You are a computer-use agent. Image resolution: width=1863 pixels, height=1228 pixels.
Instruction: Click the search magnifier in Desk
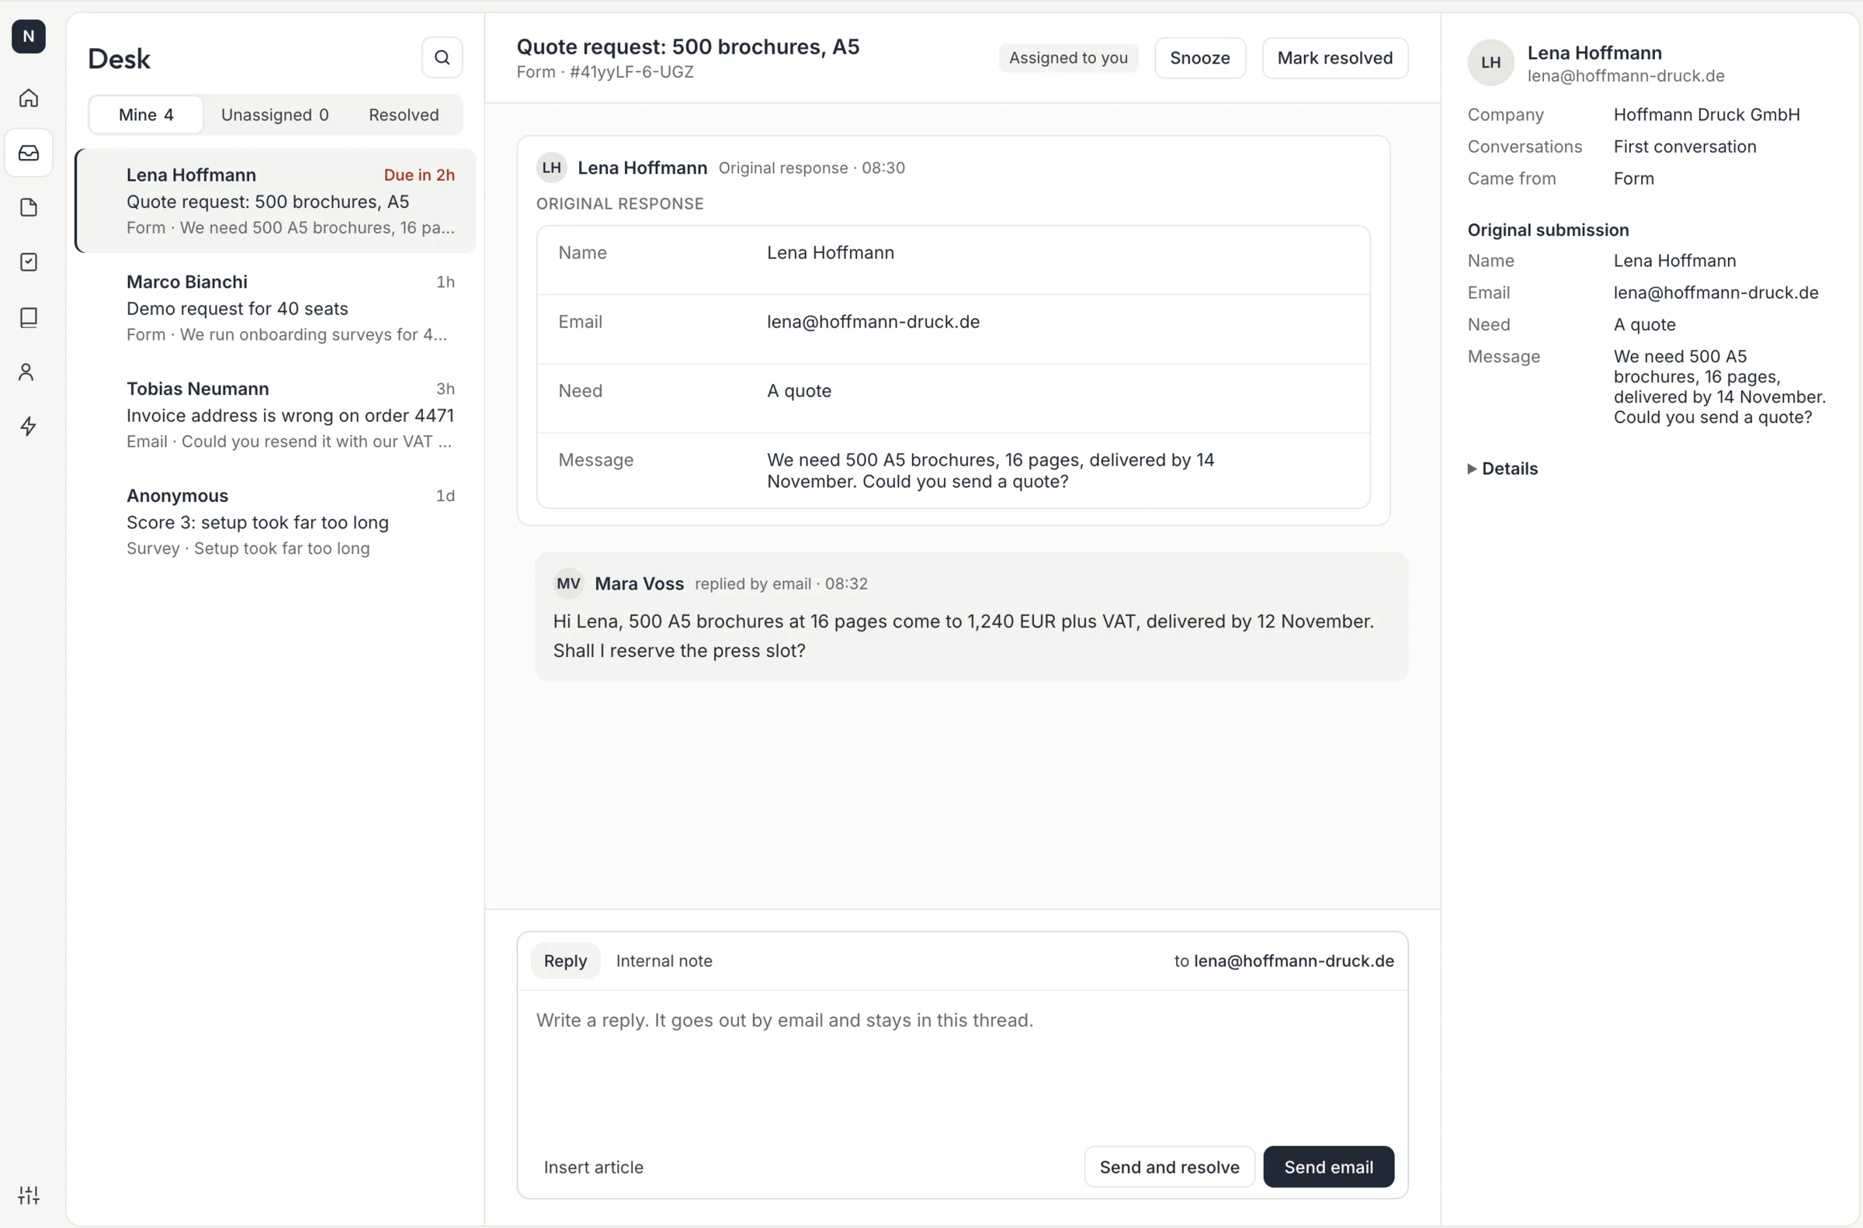442,57
